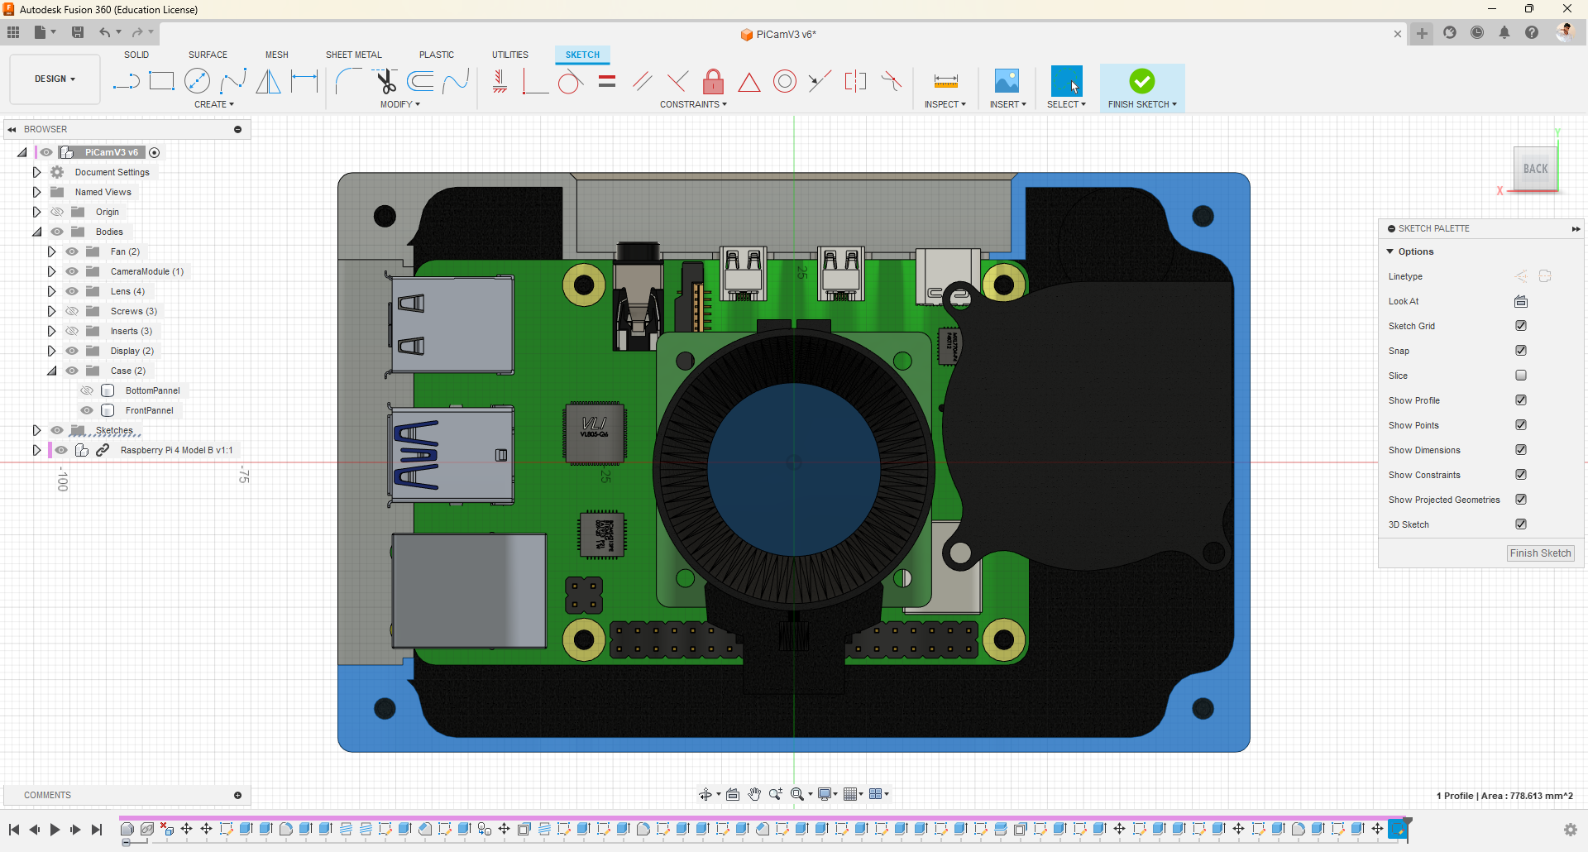Select the Trim scissors tool
1588x852 pixels.
pos(385,81)
